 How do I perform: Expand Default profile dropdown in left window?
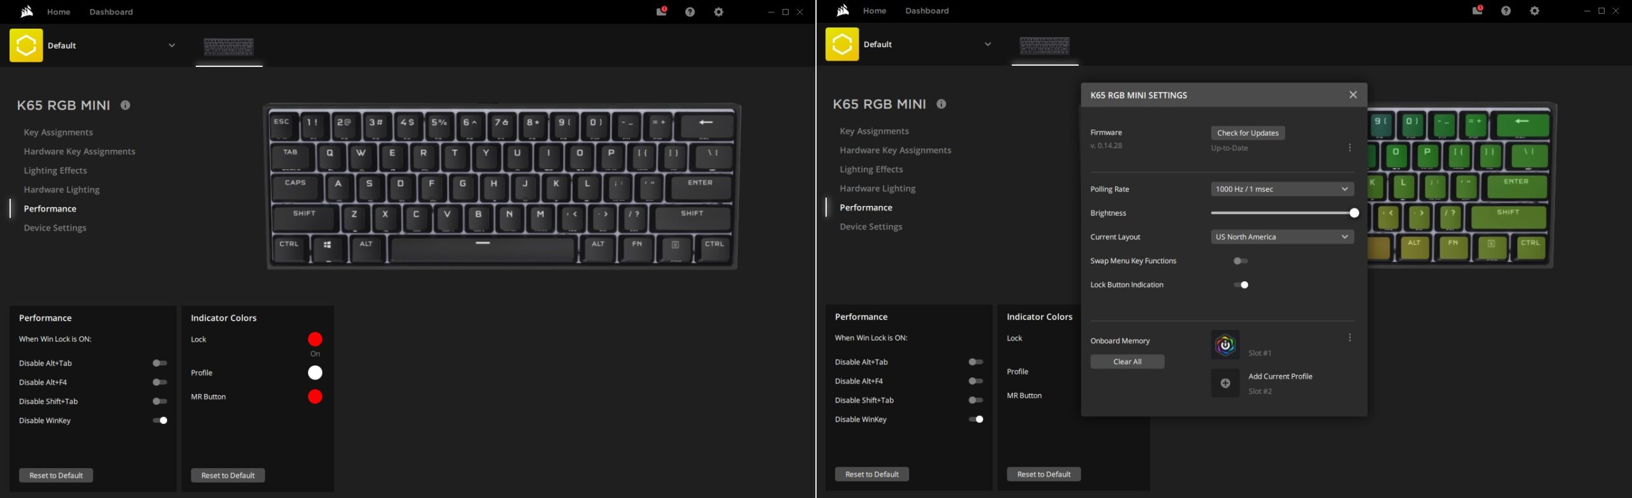171,45
